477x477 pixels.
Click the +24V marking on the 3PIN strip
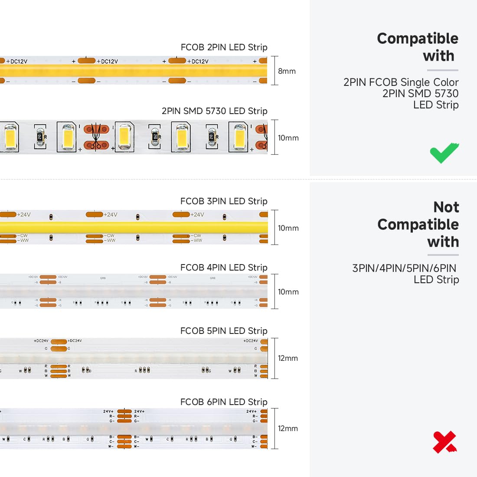[x=110, y=215]
